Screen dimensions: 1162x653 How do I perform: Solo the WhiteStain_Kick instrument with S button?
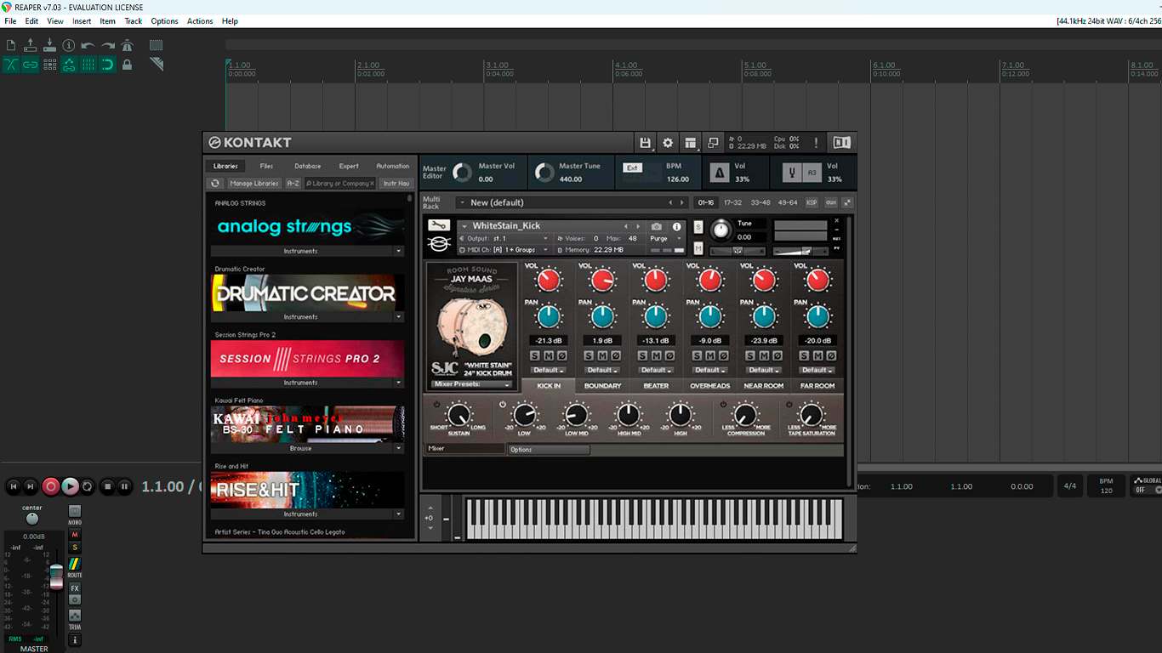tap(698, 227)
